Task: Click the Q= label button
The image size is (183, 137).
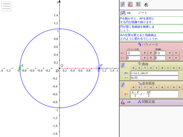Action: coord(126,94)
